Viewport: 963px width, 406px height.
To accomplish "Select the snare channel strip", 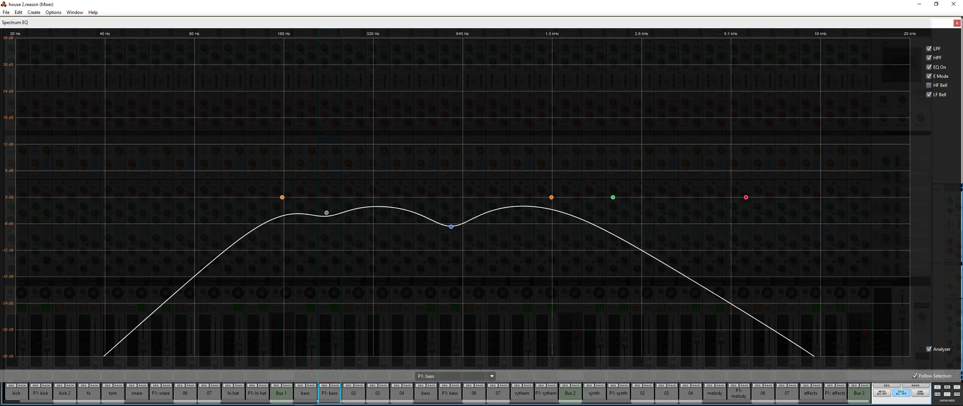I will coord(137,393).
